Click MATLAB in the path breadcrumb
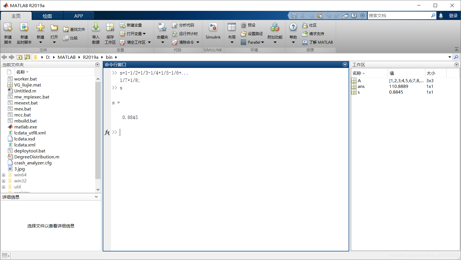 pyautogui.click(x=66, y=57)
